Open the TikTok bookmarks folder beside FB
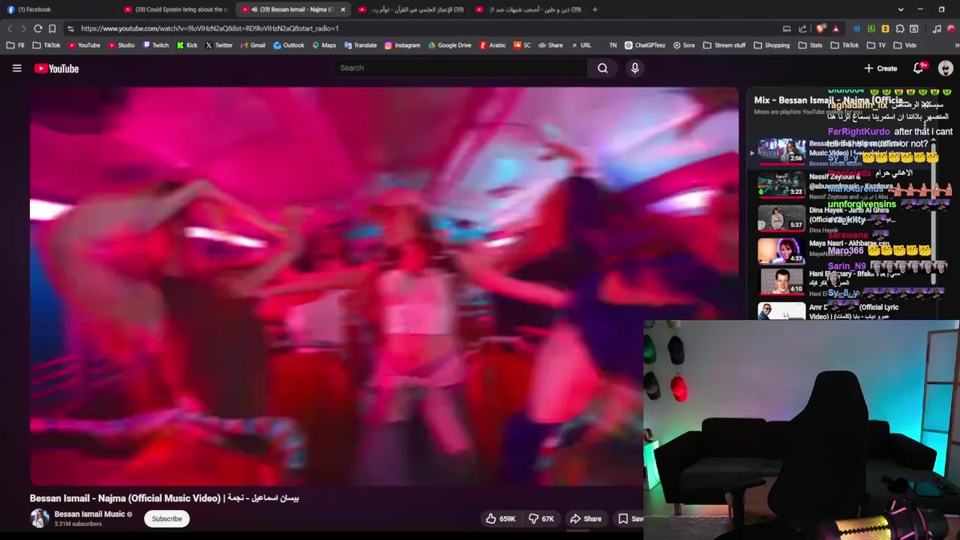This screenshot has width=960, height=540. point(46,45)
